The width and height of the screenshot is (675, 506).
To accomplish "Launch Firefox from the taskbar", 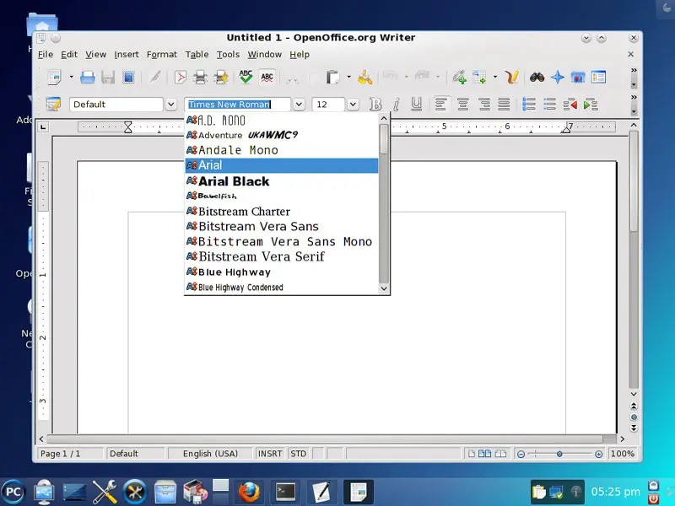I will tap(249, 492).
